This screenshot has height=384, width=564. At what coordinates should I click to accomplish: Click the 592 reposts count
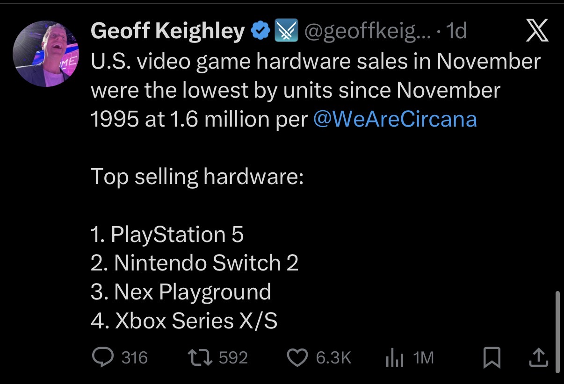(x=233, y=358)
